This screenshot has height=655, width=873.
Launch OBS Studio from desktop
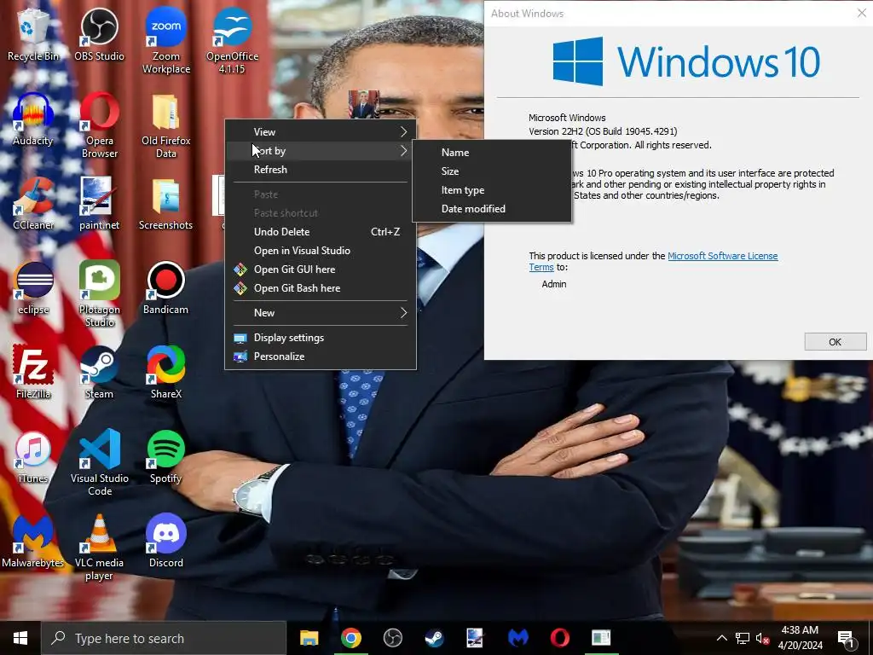[x=99, y=36]
